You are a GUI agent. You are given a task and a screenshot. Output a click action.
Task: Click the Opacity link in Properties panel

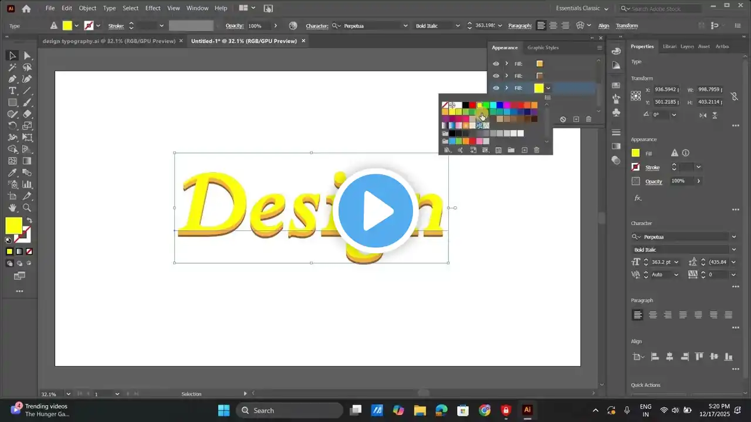tap(654, 182)
